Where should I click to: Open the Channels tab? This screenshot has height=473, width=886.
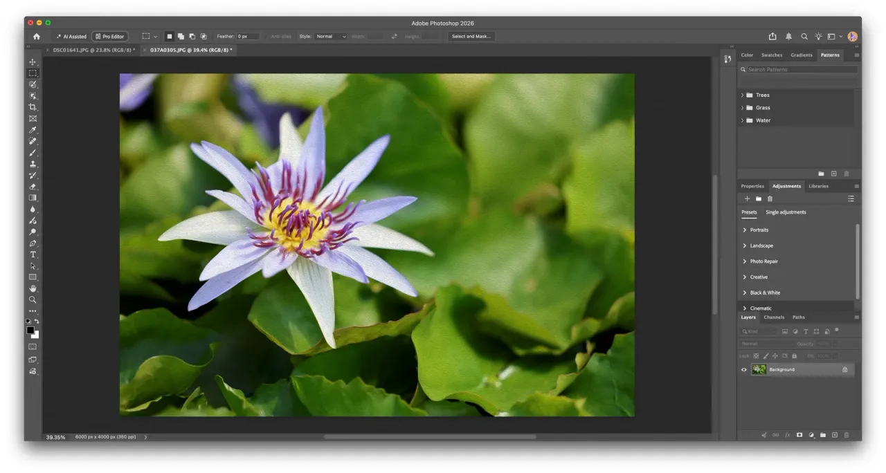[x=774, y=317]
